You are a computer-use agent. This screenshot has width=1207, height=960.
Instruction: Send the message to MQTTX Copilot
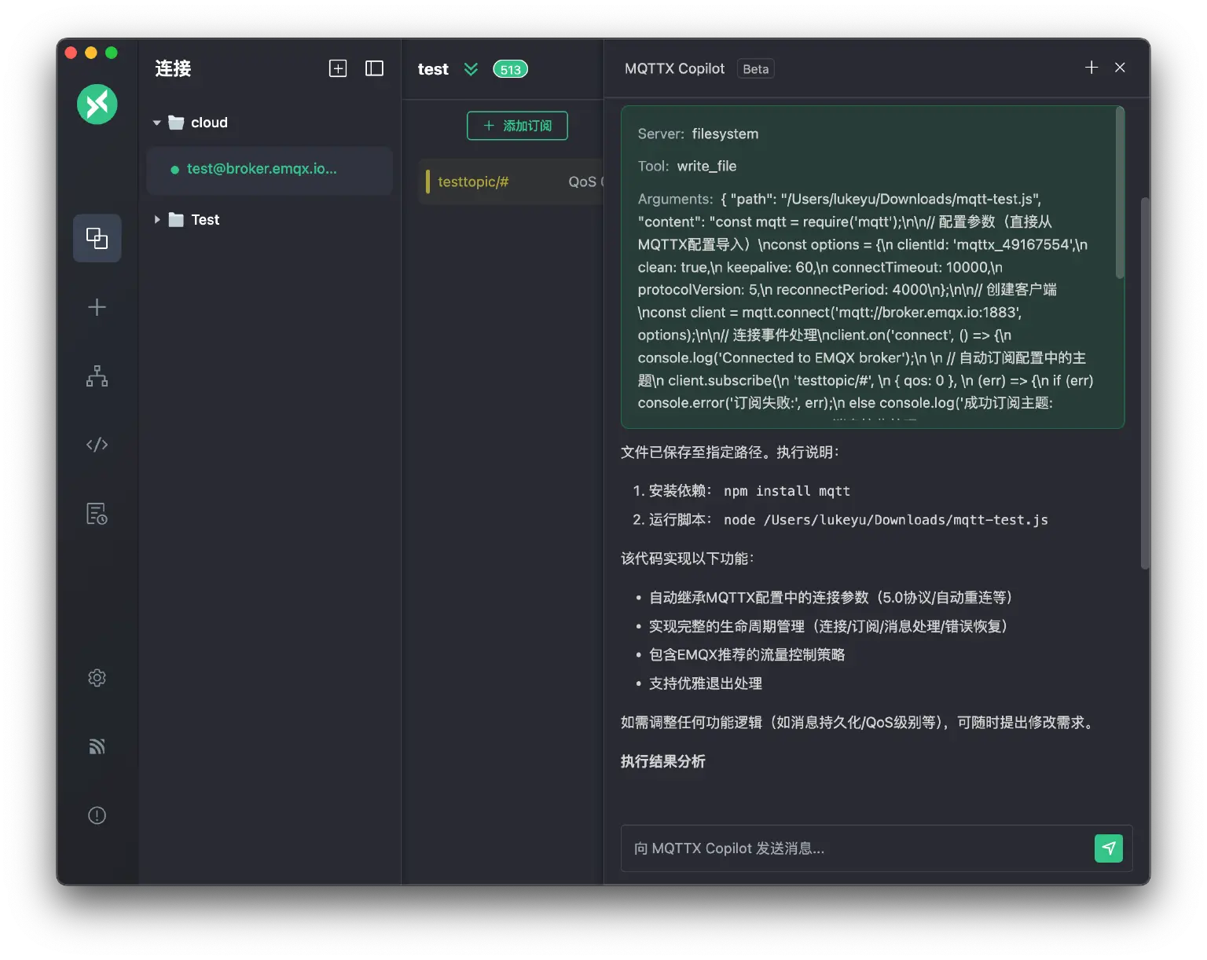click(x=1108, y=848)
